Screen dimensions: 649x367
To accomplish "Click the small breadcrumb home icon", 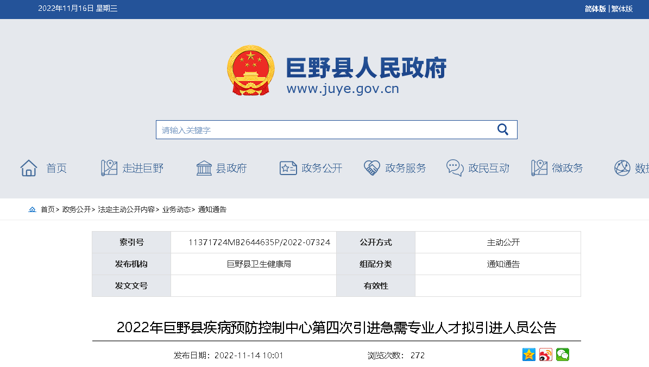I will click(32, 209).
